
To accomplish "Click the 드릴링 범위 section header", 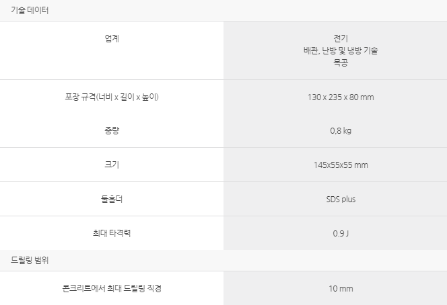I will coord(30,260).
